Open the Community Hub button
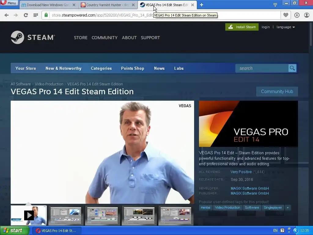This screenshot has height=235, width=313. pyautogui.click(x=277, y=91)
